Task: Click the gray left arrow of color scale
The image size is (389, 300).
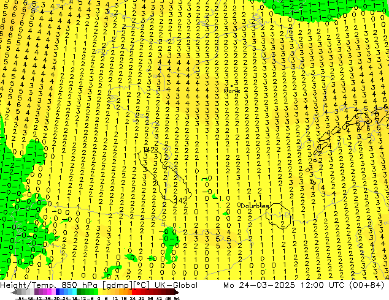Action: [x=14, y=293]
